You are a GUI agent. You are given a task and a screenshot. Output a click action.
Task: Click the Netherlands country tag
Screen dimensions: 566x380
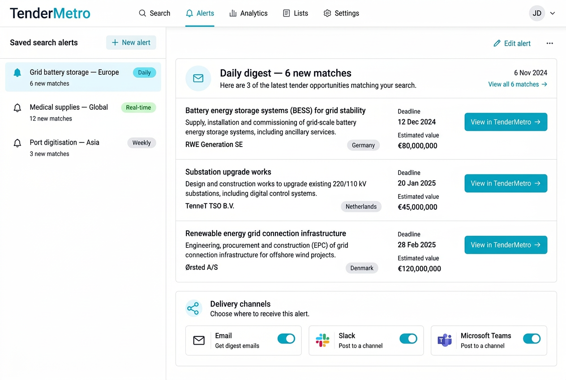(361, 207)
